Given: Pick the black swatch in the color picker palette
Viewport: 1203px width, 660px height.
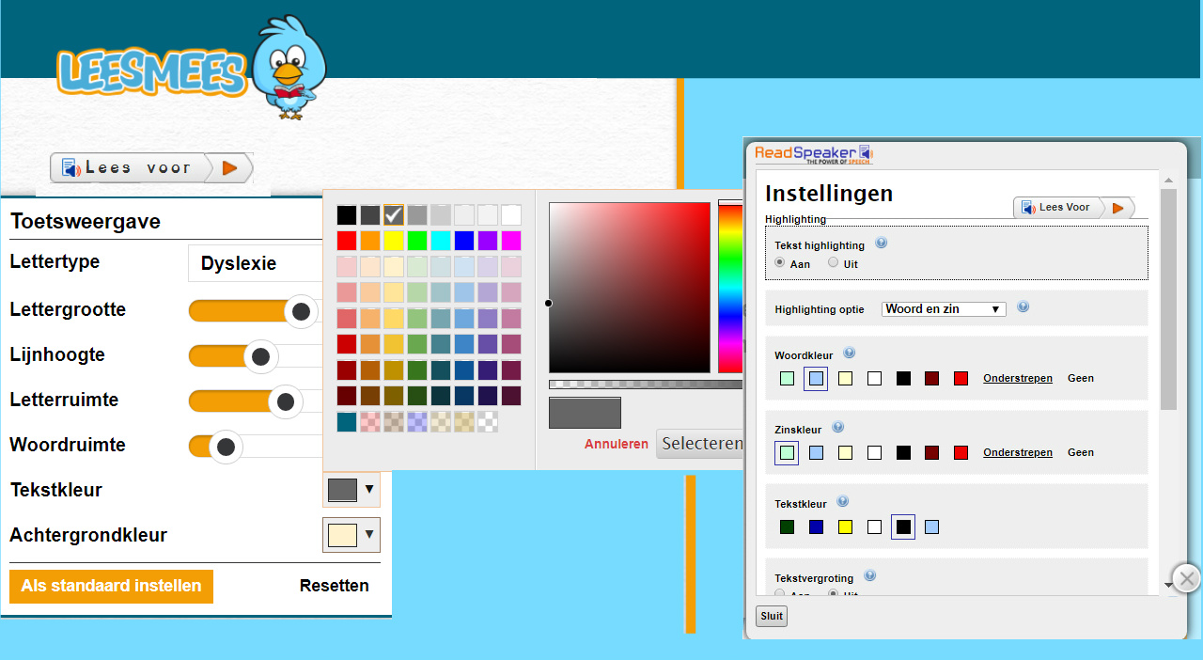Looking at the screenshot, I should pyautogui.click(x=347, y=214).
